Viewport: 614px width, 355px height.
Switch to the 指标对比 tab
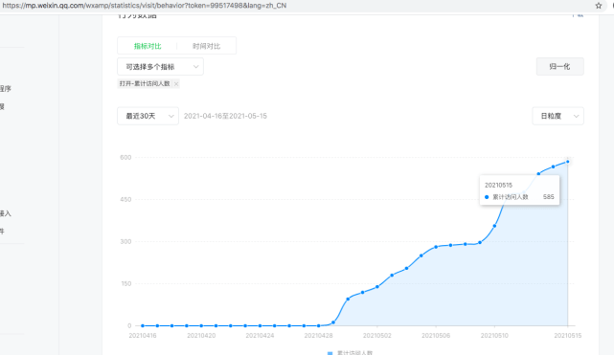click(x=148, y=46)
